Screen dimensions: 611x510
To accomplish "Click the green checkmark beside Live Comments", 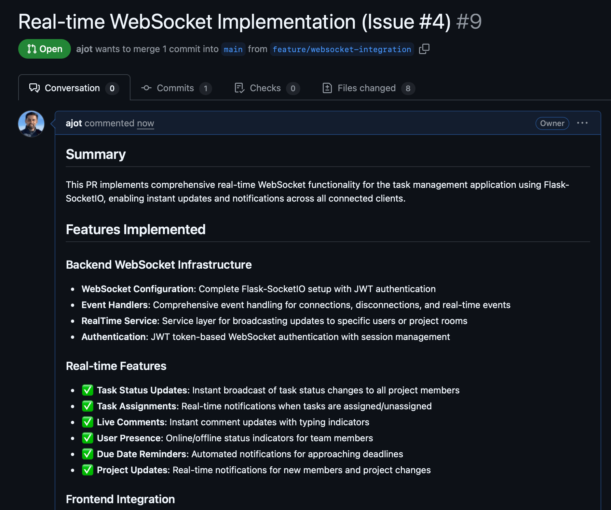I will click(x=88, y=422).
